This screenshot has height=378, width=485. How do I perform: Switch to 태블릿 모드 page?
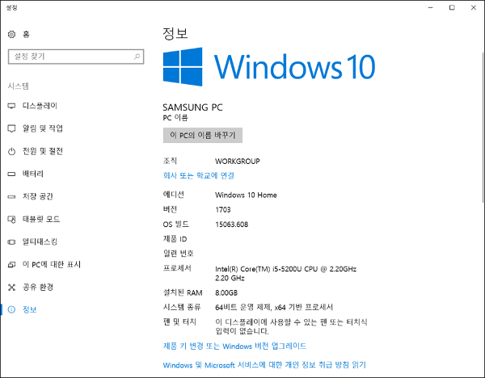[41, 220]
